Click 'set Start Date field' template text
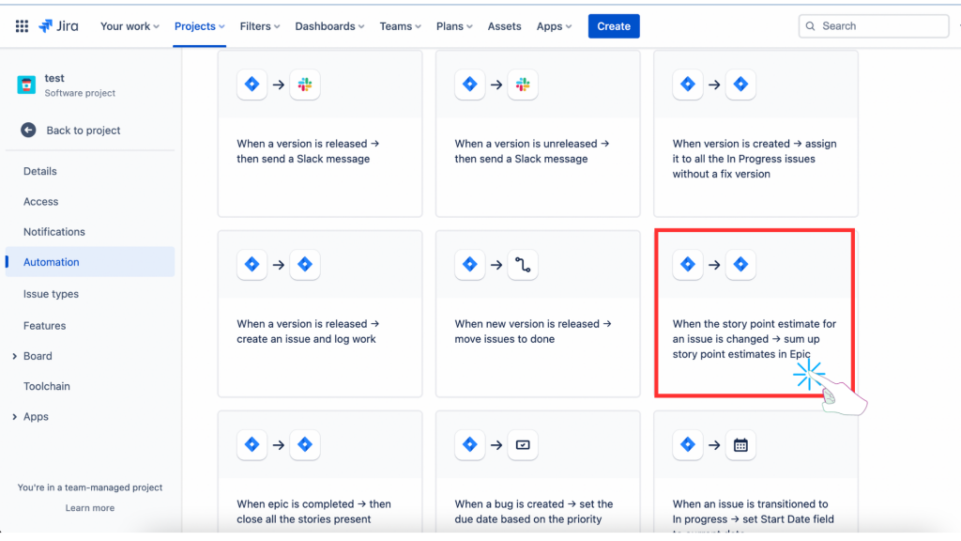 (x=788, y=519)
